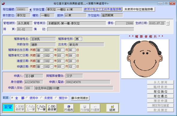Click the 冊頁 field 01-02

pyautogui.click(x=25, y=29)
